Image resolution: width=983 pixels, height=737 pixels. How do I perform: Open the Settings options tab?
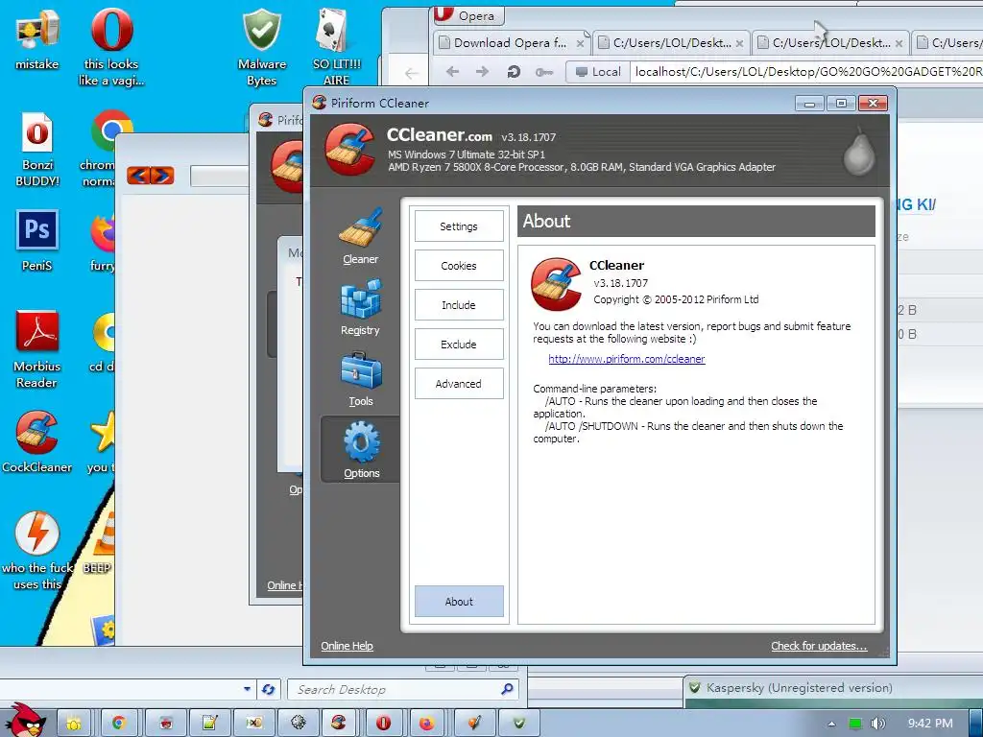458,226
